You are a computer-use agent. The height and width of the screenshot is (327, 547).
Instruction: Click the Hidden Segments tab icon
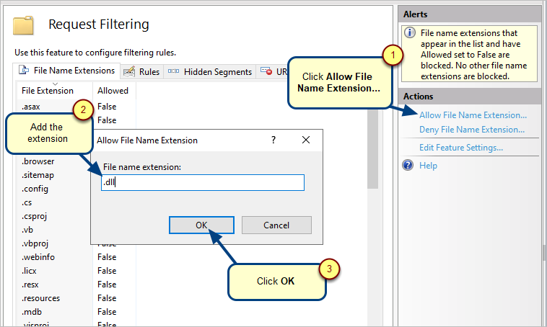click(x=173, y=71)
